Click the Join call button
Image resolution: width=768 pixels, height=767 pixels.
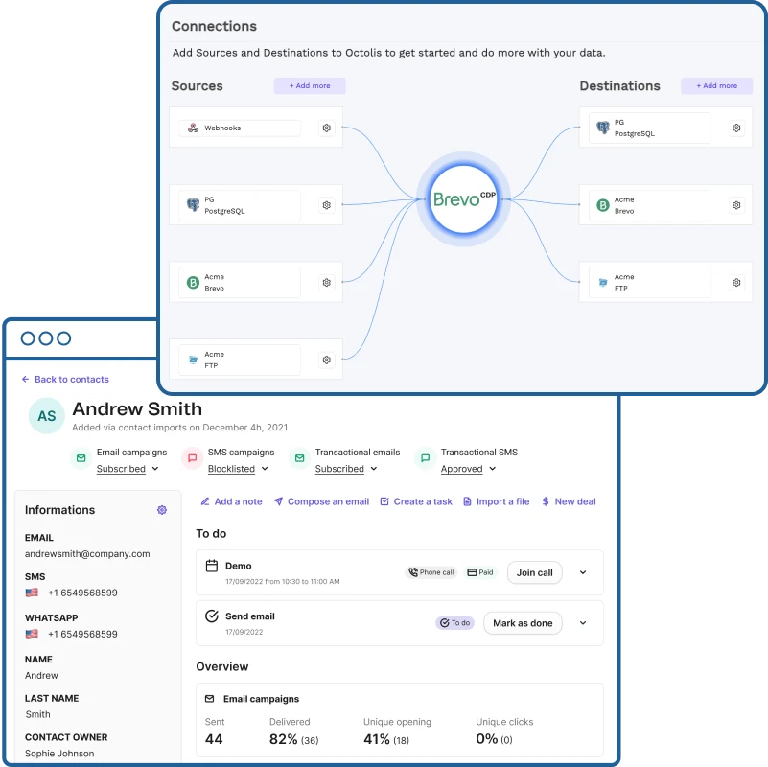pos(534,572)
